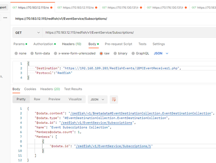Open the response Cookies tab
The image size is (216, 163).
coord(30,89)
